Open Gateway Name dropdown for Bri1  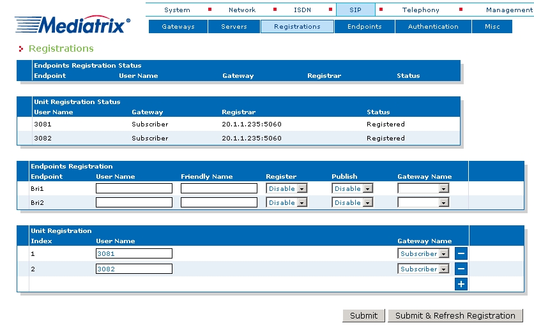tap(423, 188)
